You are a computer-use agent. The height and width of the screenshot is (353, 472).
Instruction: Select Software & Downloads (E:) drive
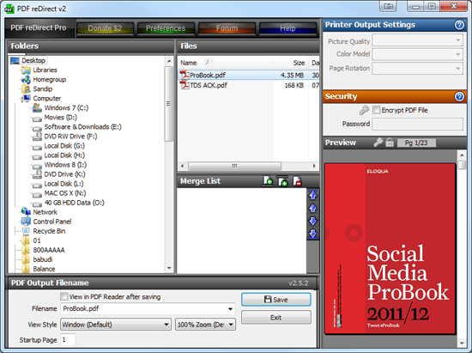(82, 127)
